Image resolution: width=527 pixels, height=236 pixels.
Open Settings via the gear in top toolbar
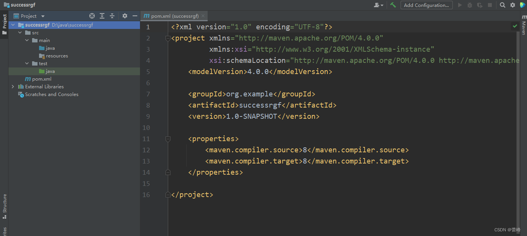(512, 5)
